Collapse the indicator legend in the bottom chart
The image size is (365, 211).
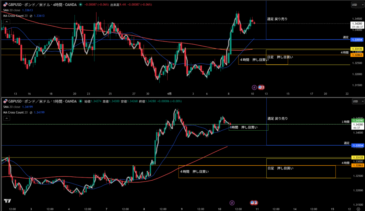coord(7,119)
